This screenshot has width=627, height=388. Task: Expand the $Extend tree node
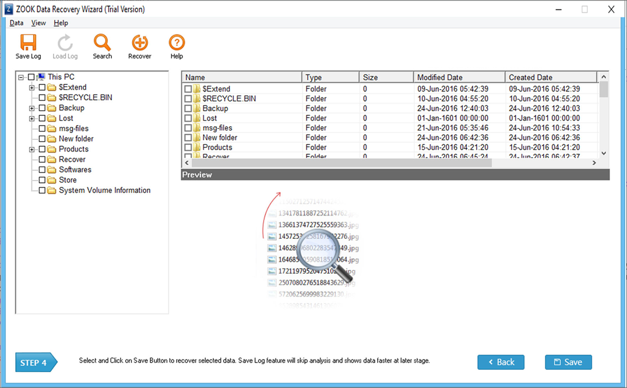point(31,87)
